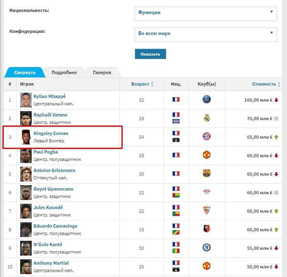This screenshot has height=277, width=287.
Task: Expand the Конфедерация dropdown
Action: pyautogui.click(x=206, y=35)
